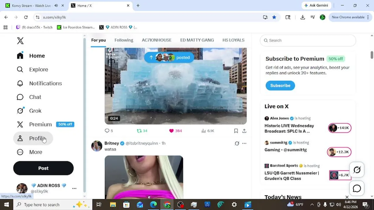Switch to the HS LOYALS tab
The width and height of the screenshot is (374, 210).
pos(233,40)
